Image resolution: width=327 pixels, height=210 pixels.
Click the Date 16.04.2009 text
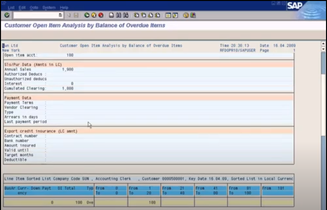[278, 45]
